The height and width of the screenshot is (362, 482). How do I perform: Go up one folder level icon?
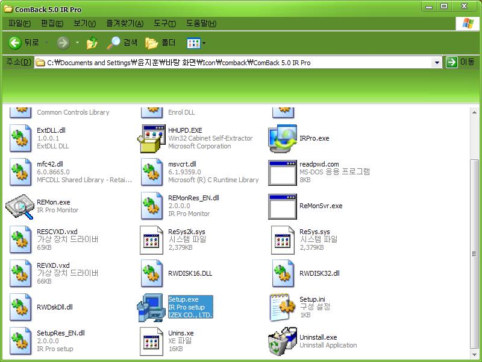(x=92, y=43)
